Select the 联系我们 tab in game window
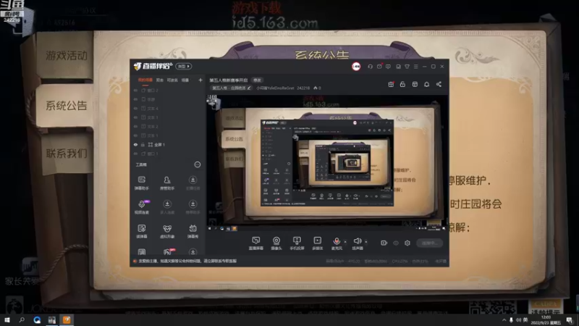The height and width of the screenshot is (326, 579). point(67,153)
